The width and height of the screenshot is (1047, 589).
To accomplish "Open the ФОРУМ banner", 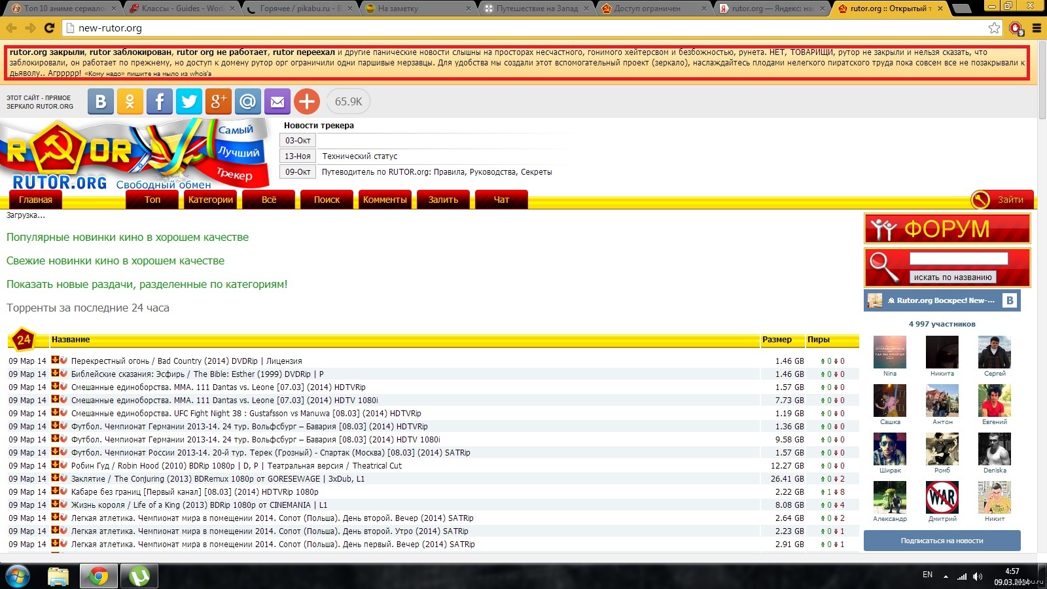I will (947, 228).
